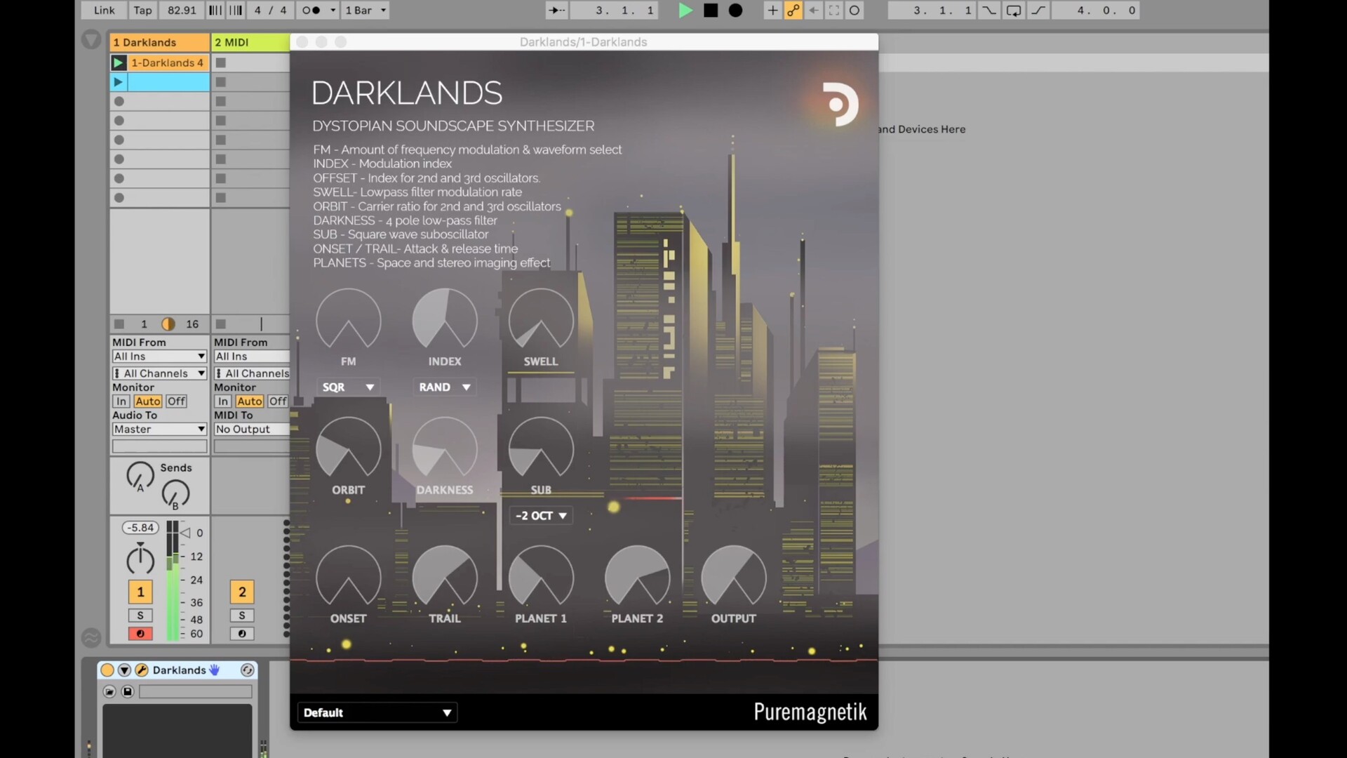Screen dimensions: 1347x758
Task: Click the Send A knob
Action: point(140,476)
